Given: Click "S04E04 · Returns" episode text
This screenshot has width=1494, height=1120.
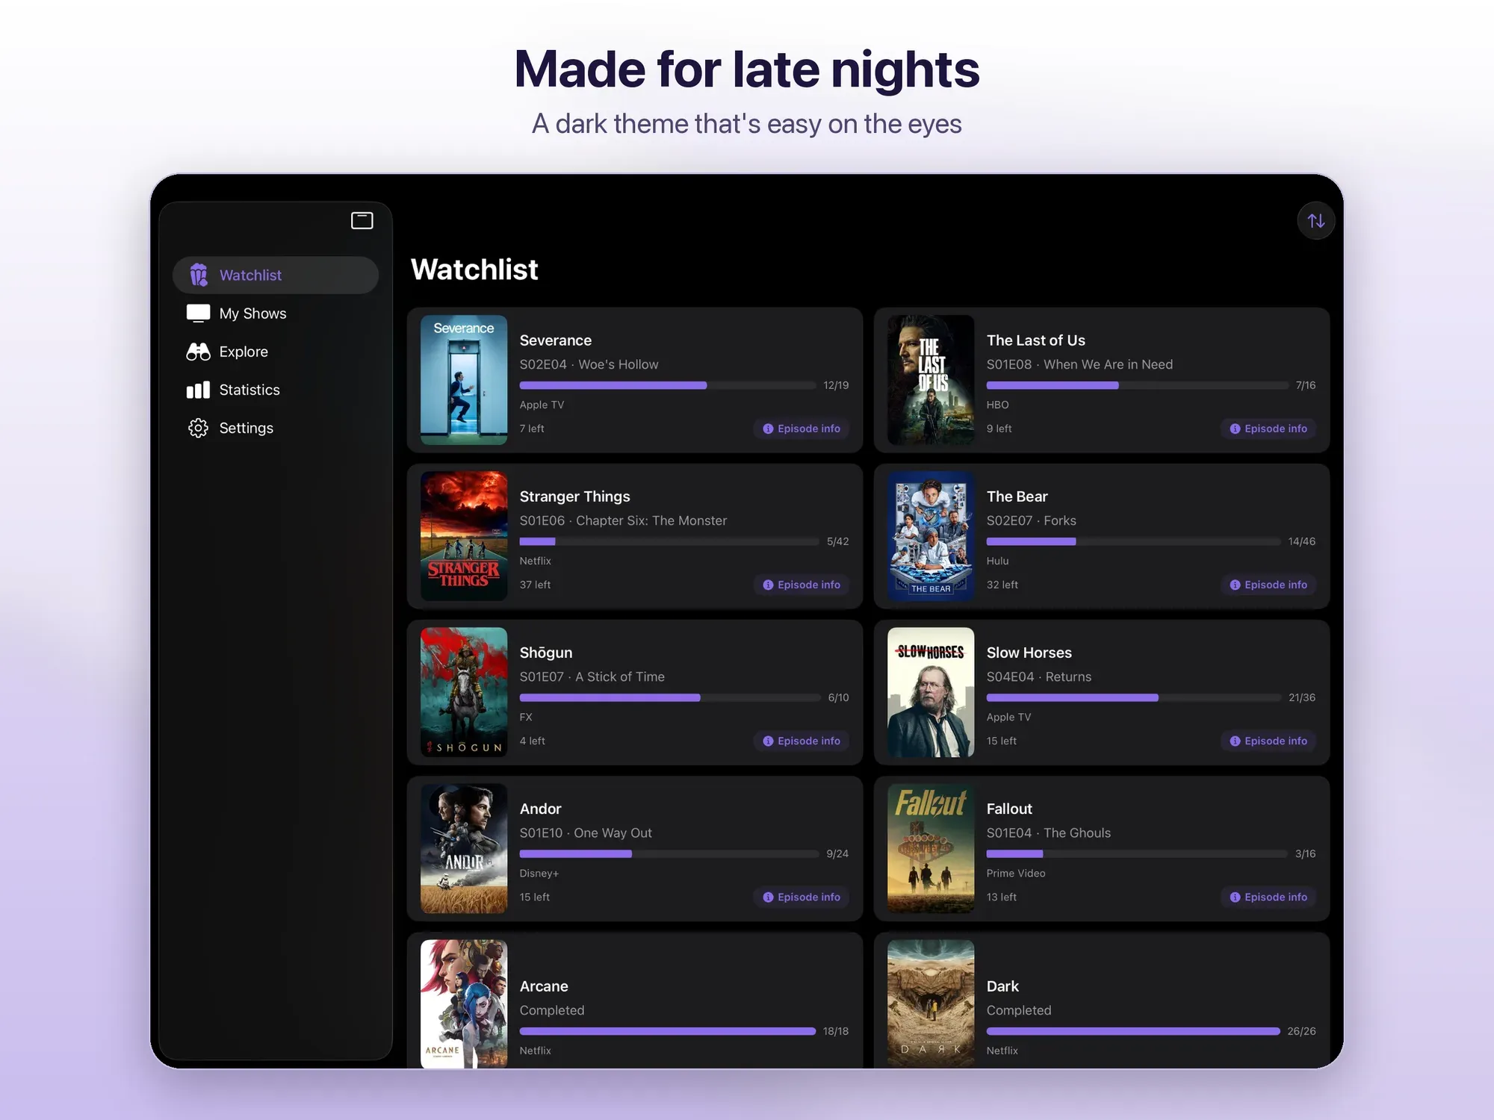Looking at the screenshot, I should pyautogui.click(x=1039, y=676).
